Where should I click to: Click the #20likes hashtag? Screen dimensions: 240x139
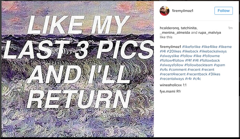(x=174, y=51)
